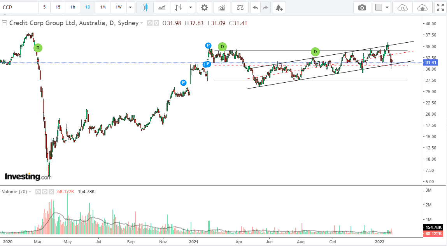Click the current price label 31.41
447x246 pixels.
[431, 62]
